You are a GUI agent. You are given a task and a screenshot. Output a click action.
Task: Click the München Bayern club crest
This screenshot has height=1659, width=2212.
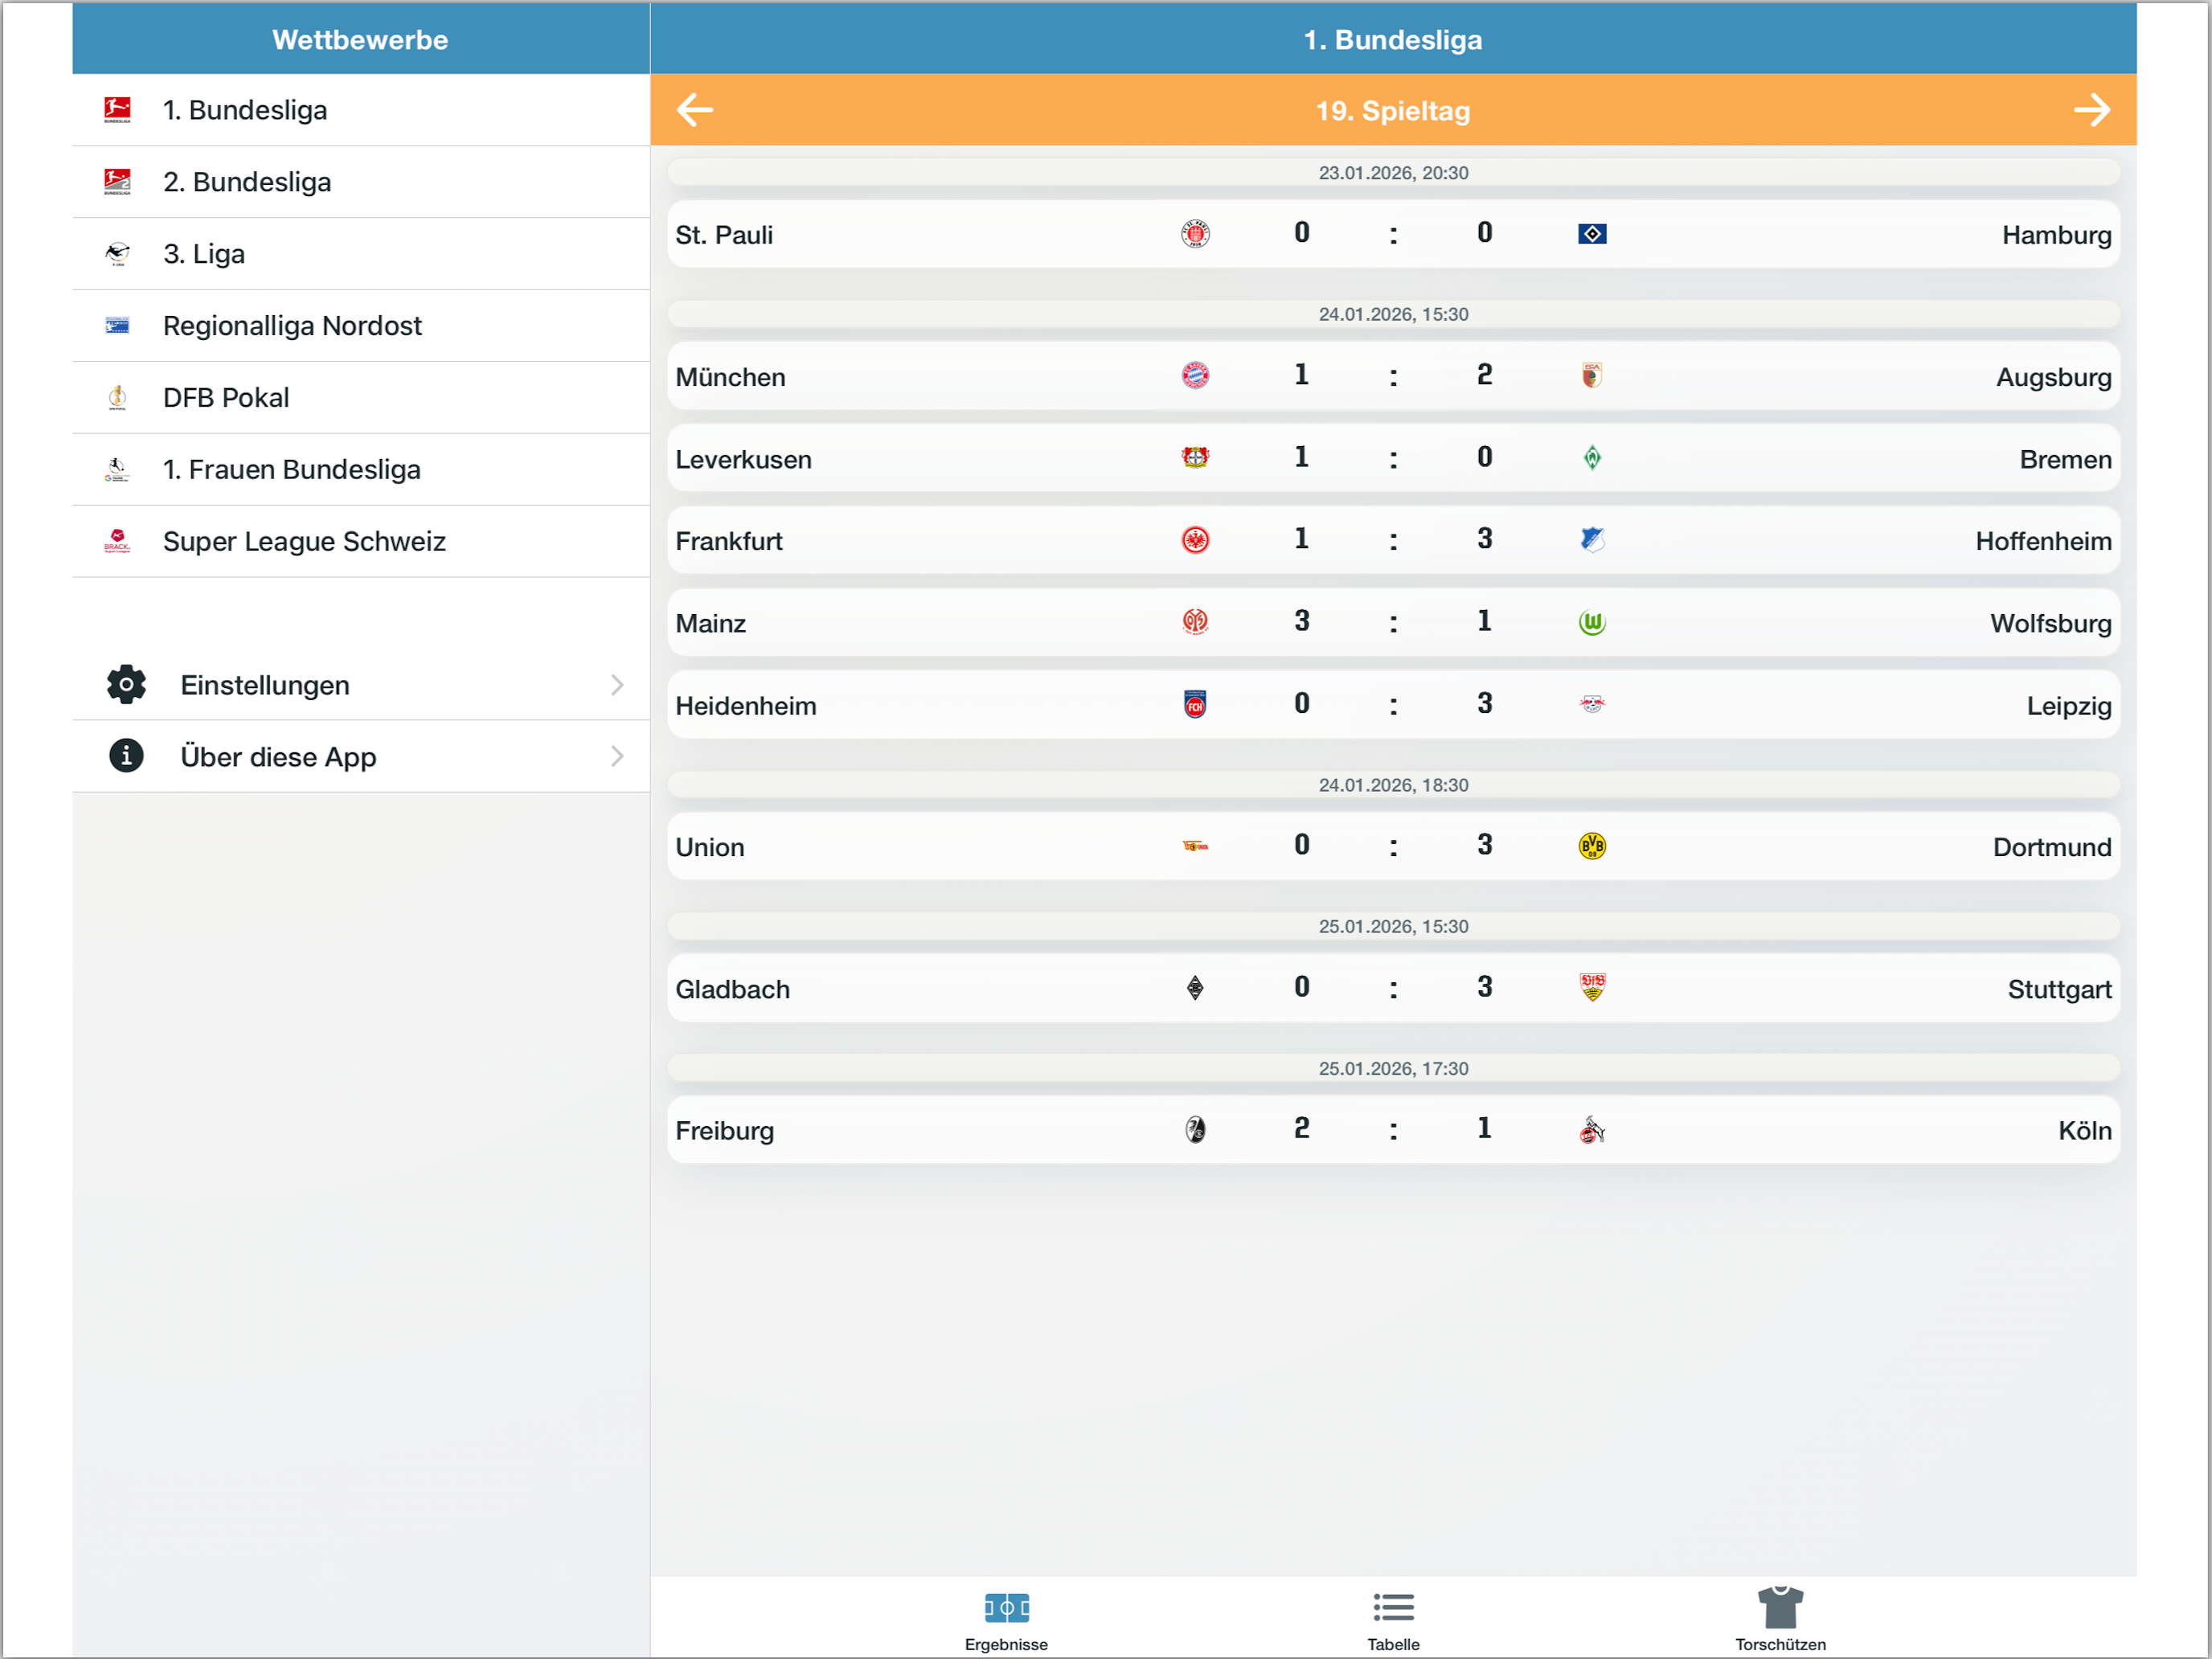click(1195, 376)
